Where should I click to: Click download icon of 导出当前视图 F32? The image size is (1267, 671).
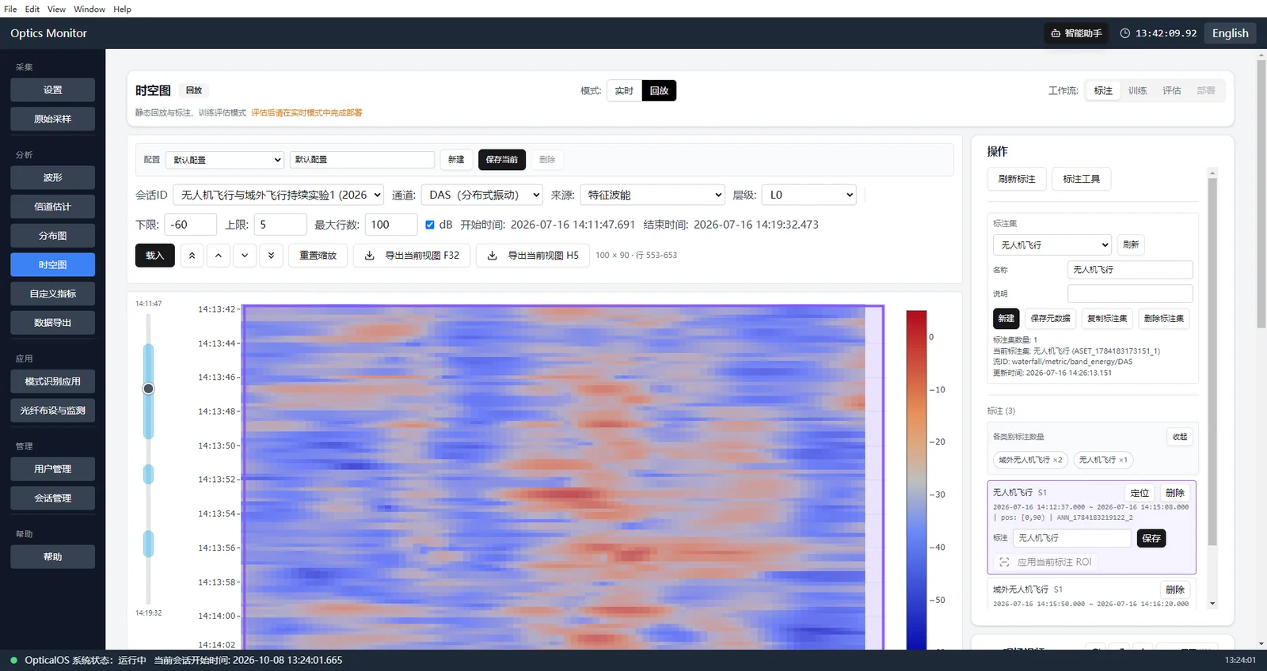[369, 256]
